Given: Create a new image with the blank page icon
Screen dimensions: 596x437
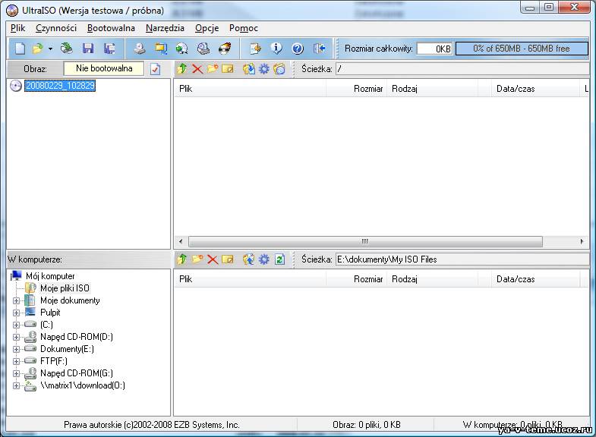Looking at the screenshot, I should (x=20, y=49).
